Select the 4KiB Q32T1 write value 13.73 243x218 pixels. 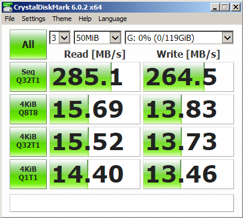point(188,142)
